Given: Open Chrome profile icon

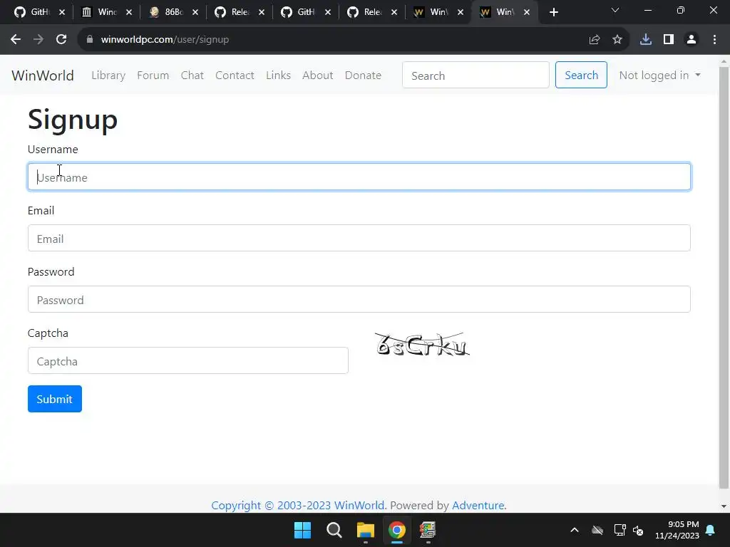Looking at the screenshot, I should click(692, 40).
